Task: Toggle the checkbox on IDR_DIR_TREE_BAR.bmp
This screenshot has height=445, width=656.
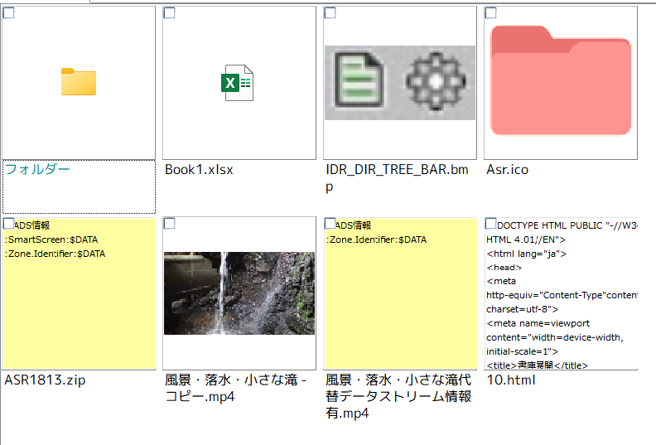Action: (330, 12)
